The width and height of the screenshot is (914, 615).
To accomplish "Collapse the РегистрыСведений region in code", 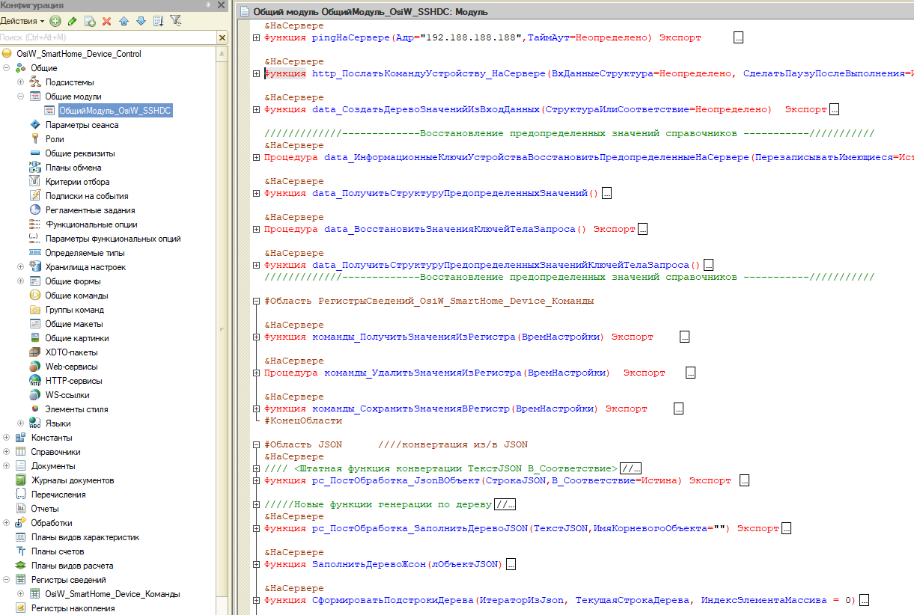I will tap(257, 301).
